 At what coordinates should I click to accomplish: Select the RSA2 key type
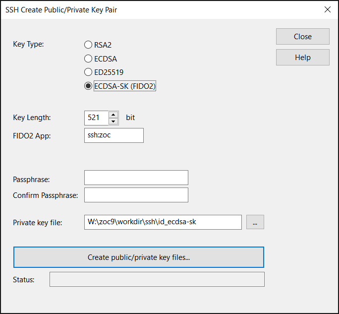coord(88,45)
